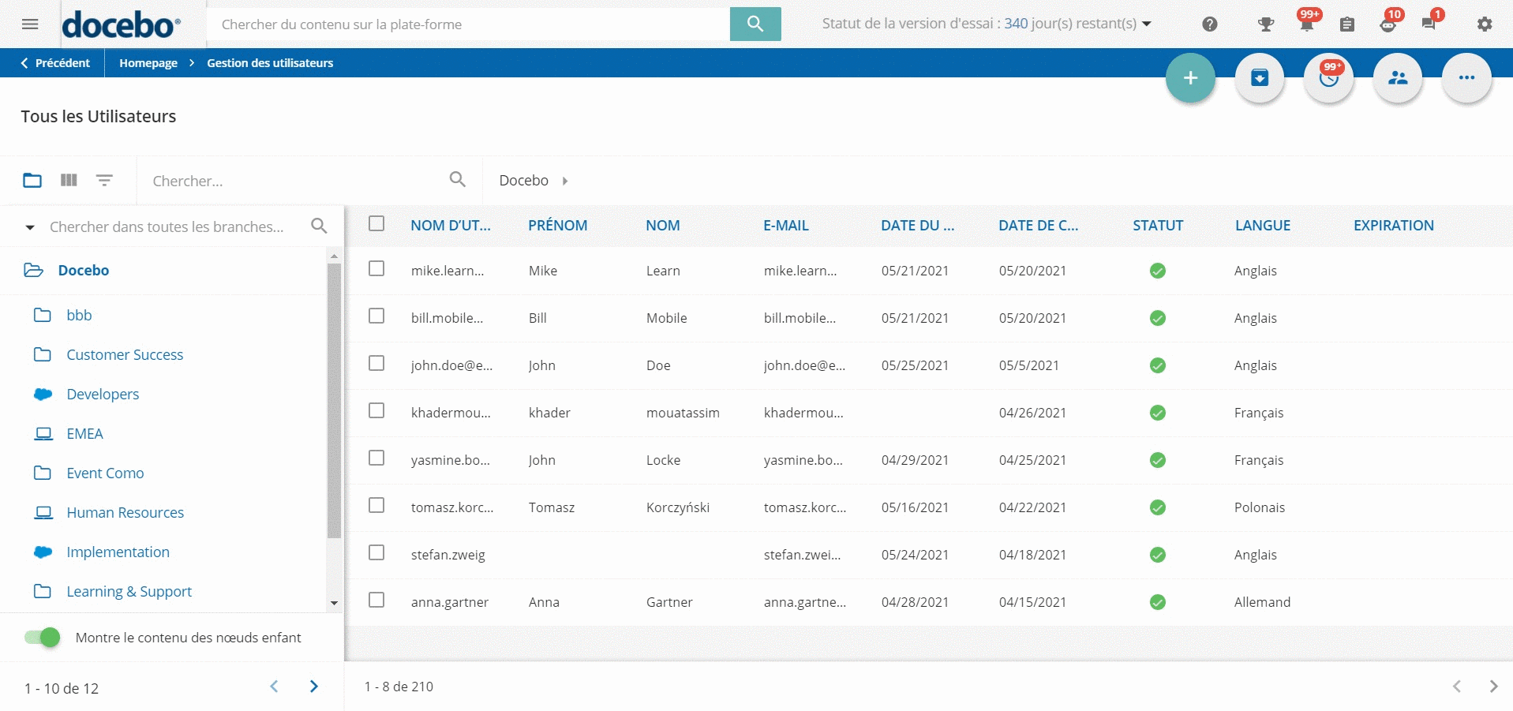Screen dimensions: 1513x711
Task: Expand the Docebo breadcrumb path selector
Action: point(565,181)
